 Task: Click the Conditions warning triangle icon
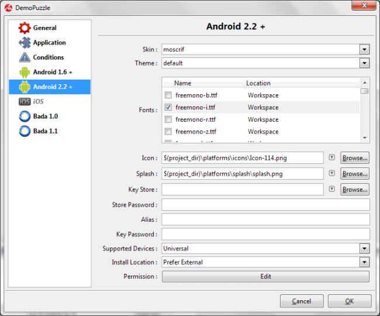click(25, 57)
